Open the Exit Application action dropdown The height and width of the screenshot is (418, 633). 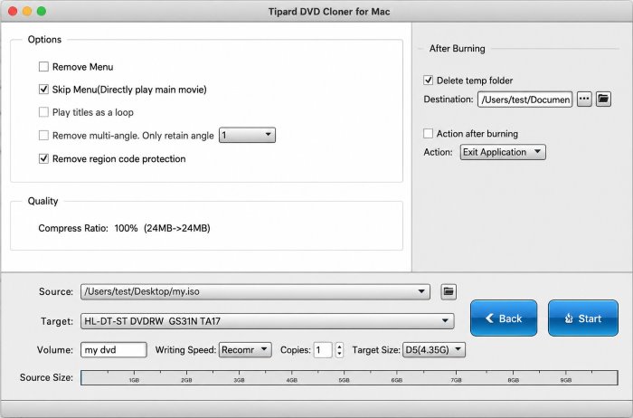pos(503,152)
